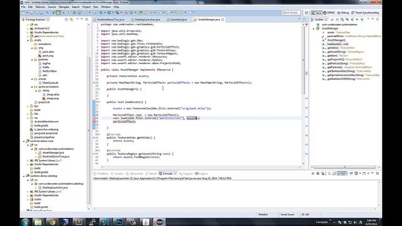Click Remove All Terminated Launches in Console
This screenshot has width=402, height=226.
(x=323, y=173)
